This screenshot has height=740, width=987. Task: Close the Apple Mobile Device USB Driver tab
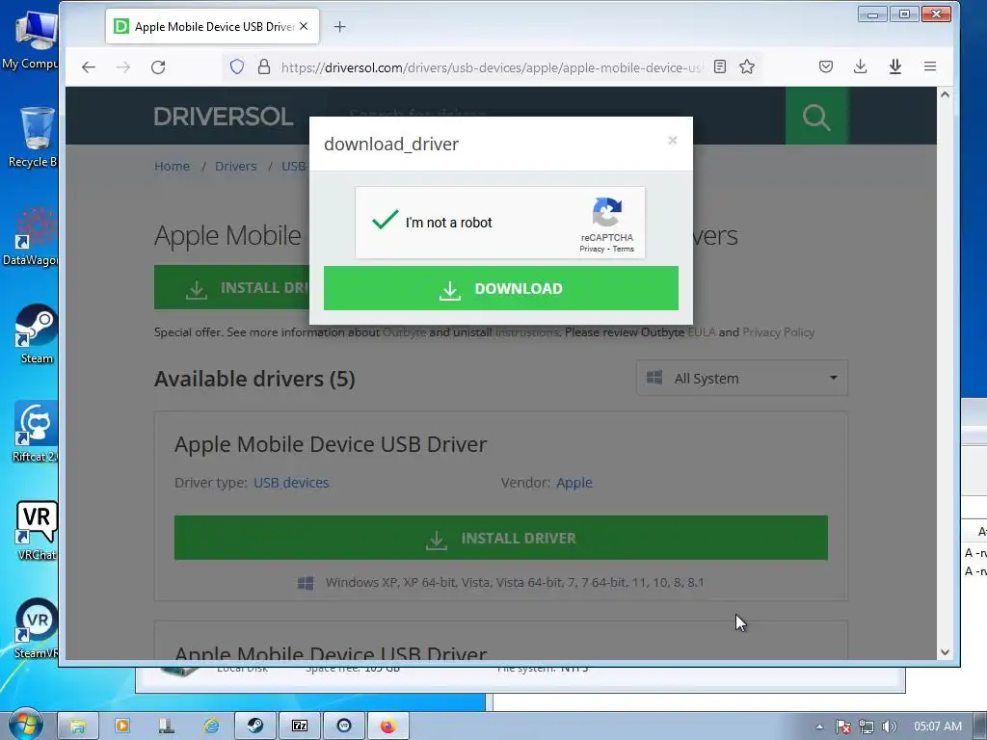304,26
